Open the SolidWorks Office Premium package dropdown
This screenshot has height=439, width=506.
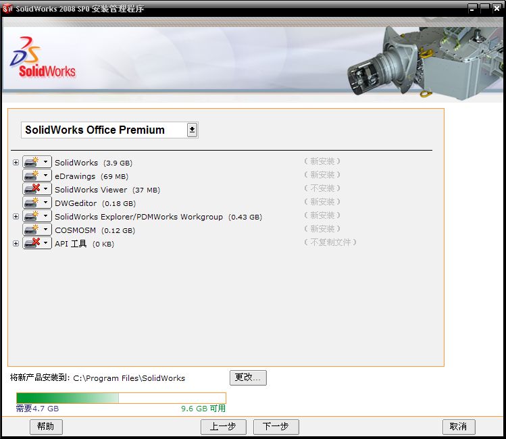click(192, 130)
